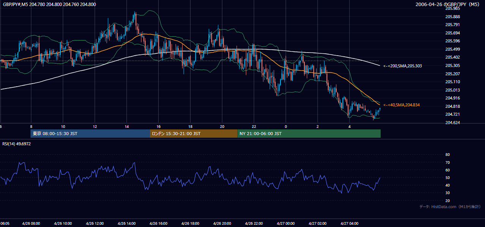Click bottom time label 06:05
485x227 pixels.
(5, 224)
